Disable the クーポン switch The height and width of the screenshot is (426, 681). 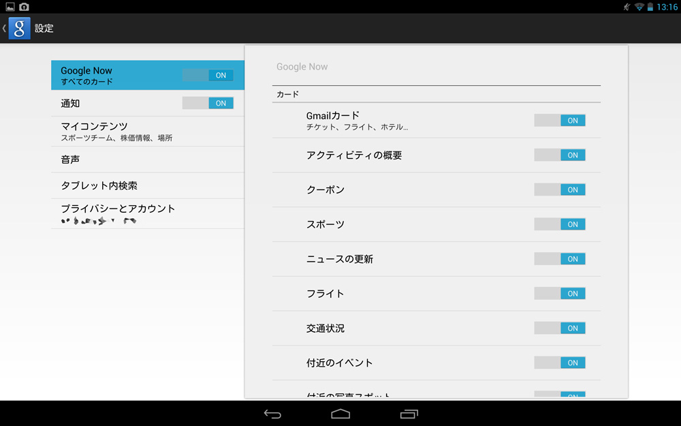click(x=560, y=189)
